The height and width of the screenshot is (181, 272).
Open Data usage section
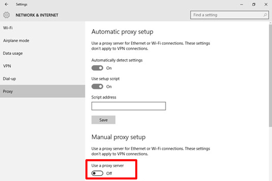(13, 53)
